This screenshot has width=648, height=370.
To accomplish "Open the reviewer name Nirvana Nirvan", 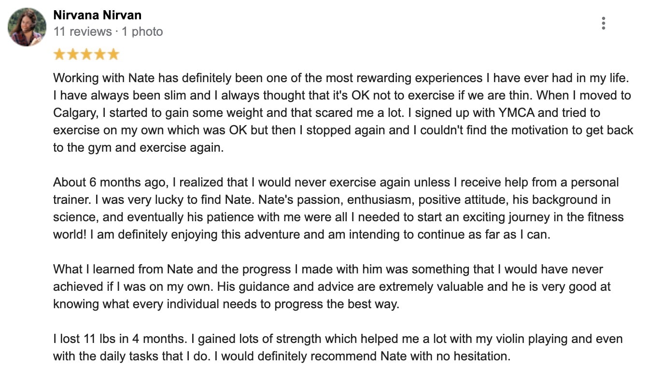I will (97, 15).
